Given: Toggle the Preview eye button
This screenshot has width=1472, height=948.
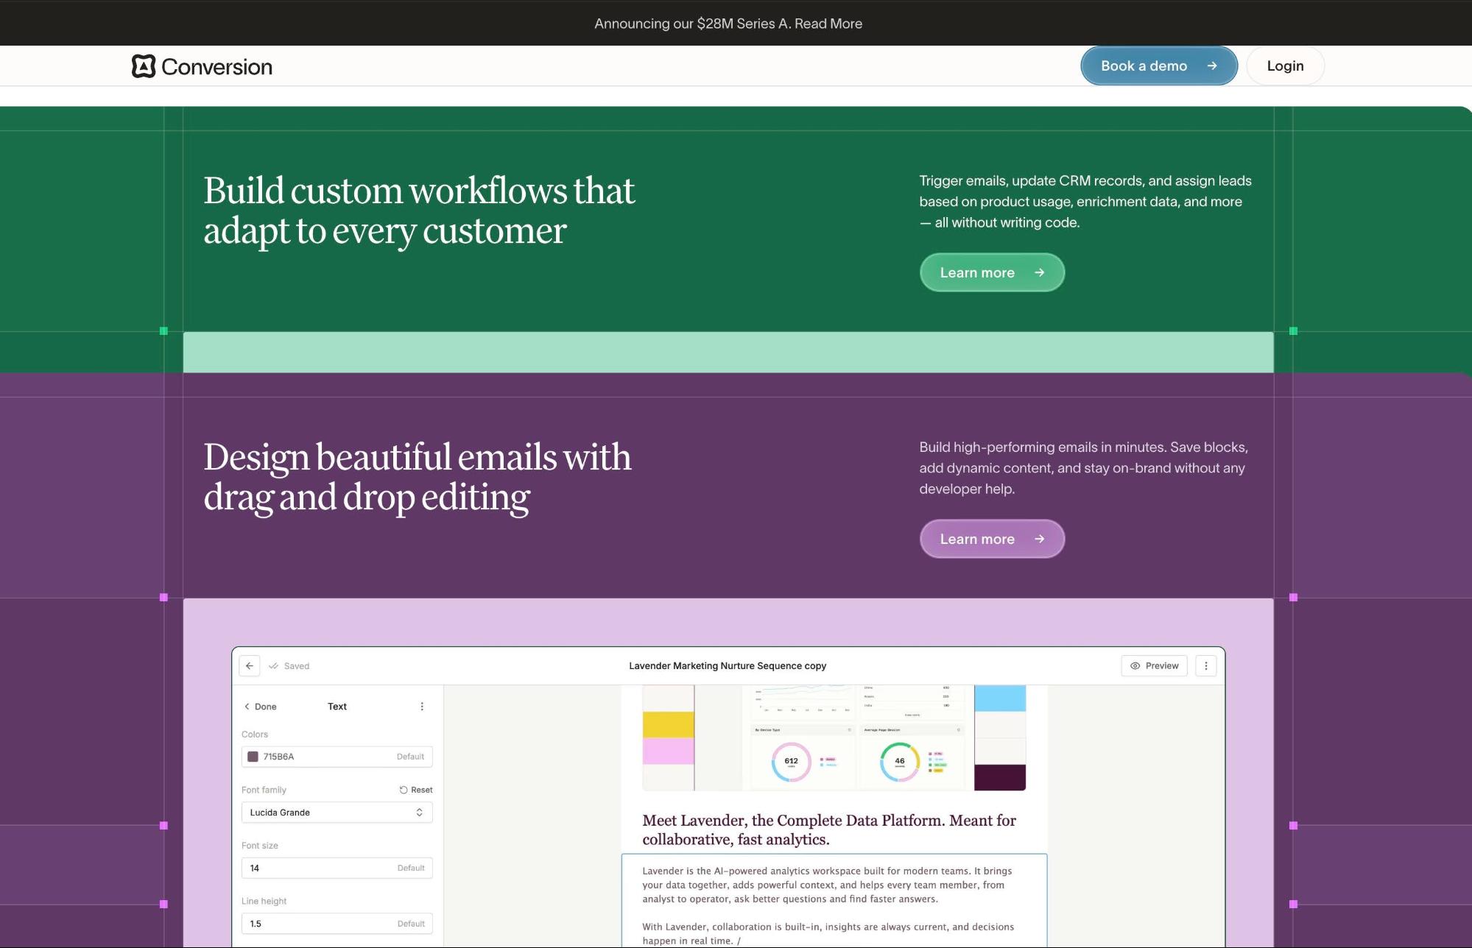Looking at the screenshot, I should click(x=1154, y=666).
